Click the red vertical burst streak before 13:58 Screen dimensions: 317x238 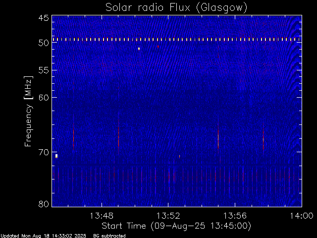coord(263,138)
